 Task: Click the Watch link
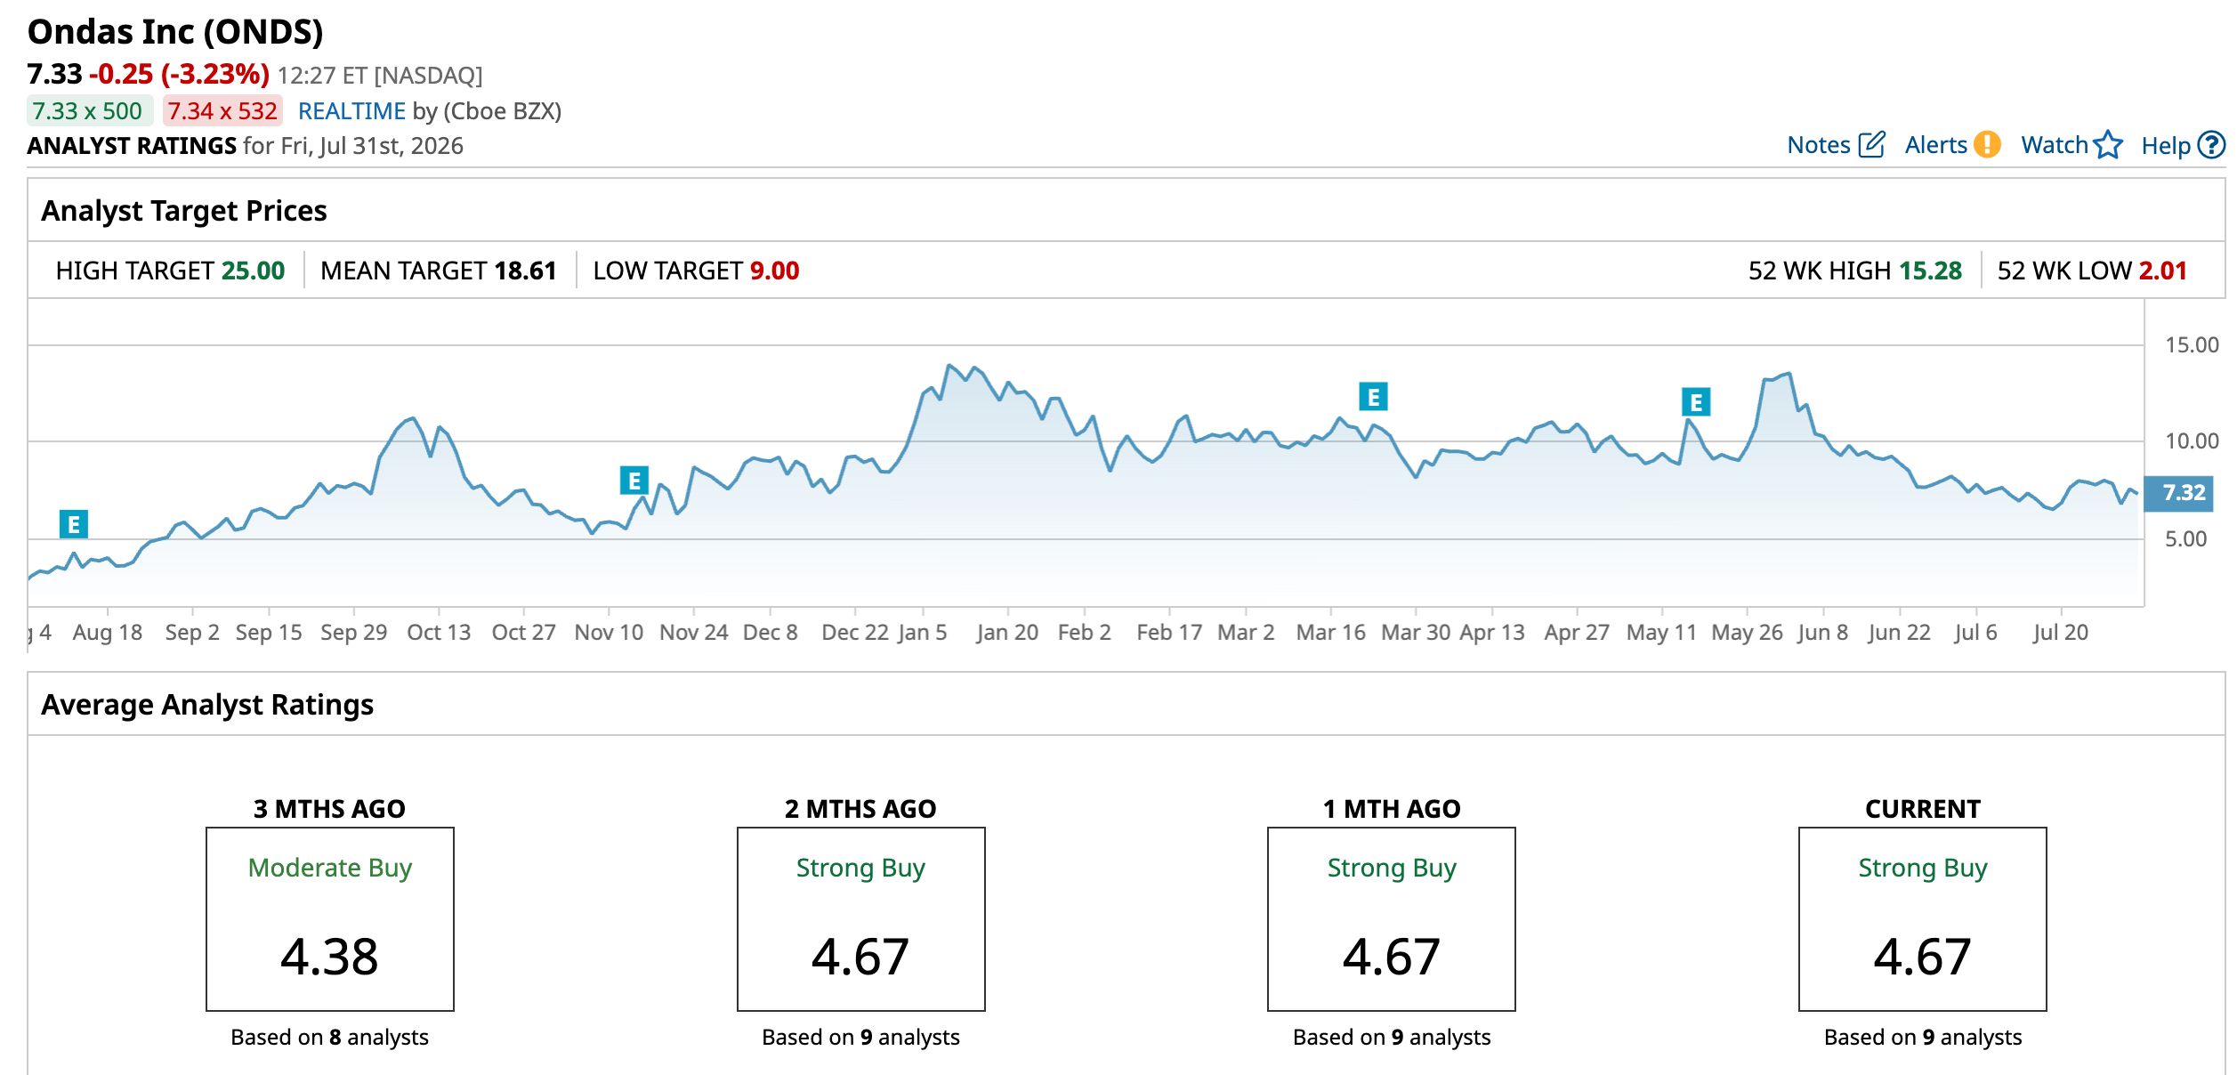pos(2054,145)
